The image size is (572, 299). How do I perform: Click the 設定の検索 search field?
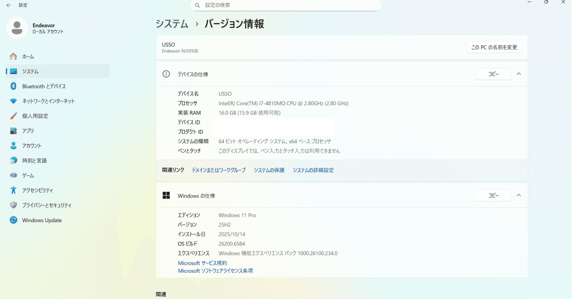point(285,5)
